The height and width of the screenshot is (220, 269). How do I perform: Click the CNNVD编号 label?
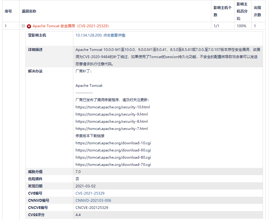point(39,201)
